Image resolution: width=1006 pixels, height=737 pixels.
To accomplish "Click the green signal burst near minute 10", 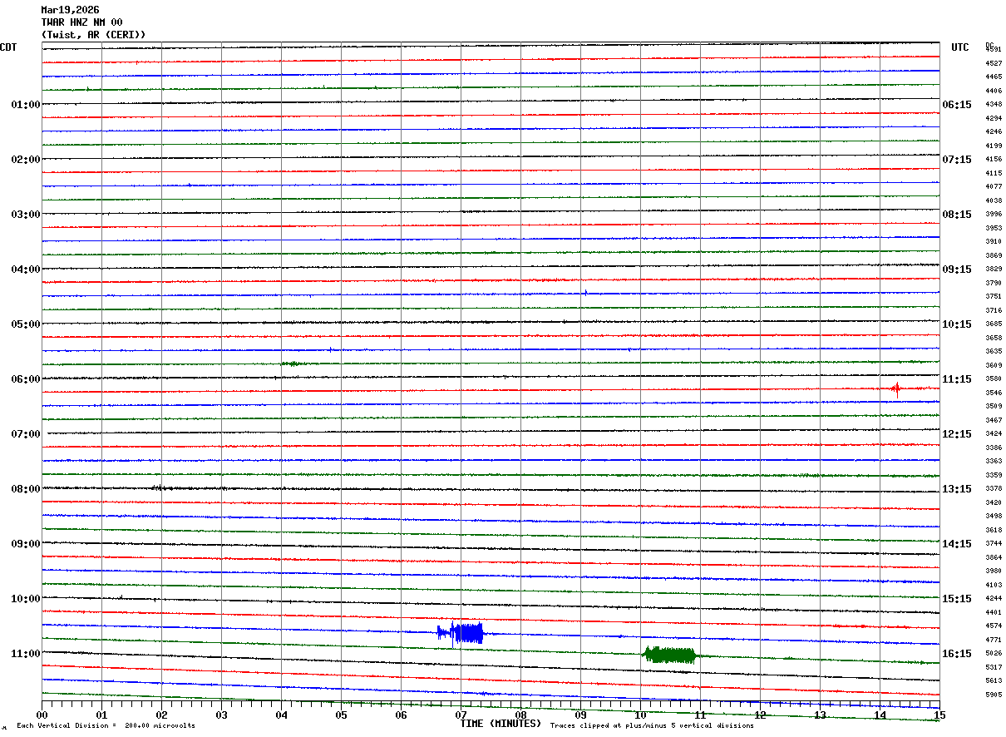I will click(669, 655).
